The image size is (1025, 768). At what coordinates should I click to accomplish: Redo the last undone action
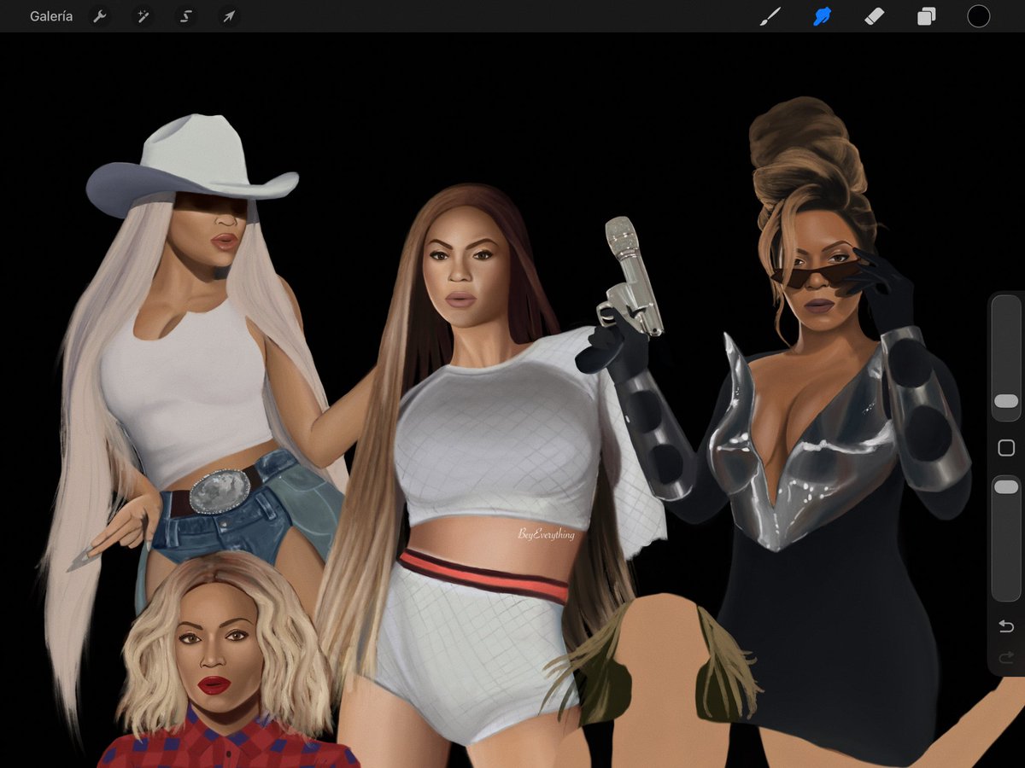coord(1006,656)
